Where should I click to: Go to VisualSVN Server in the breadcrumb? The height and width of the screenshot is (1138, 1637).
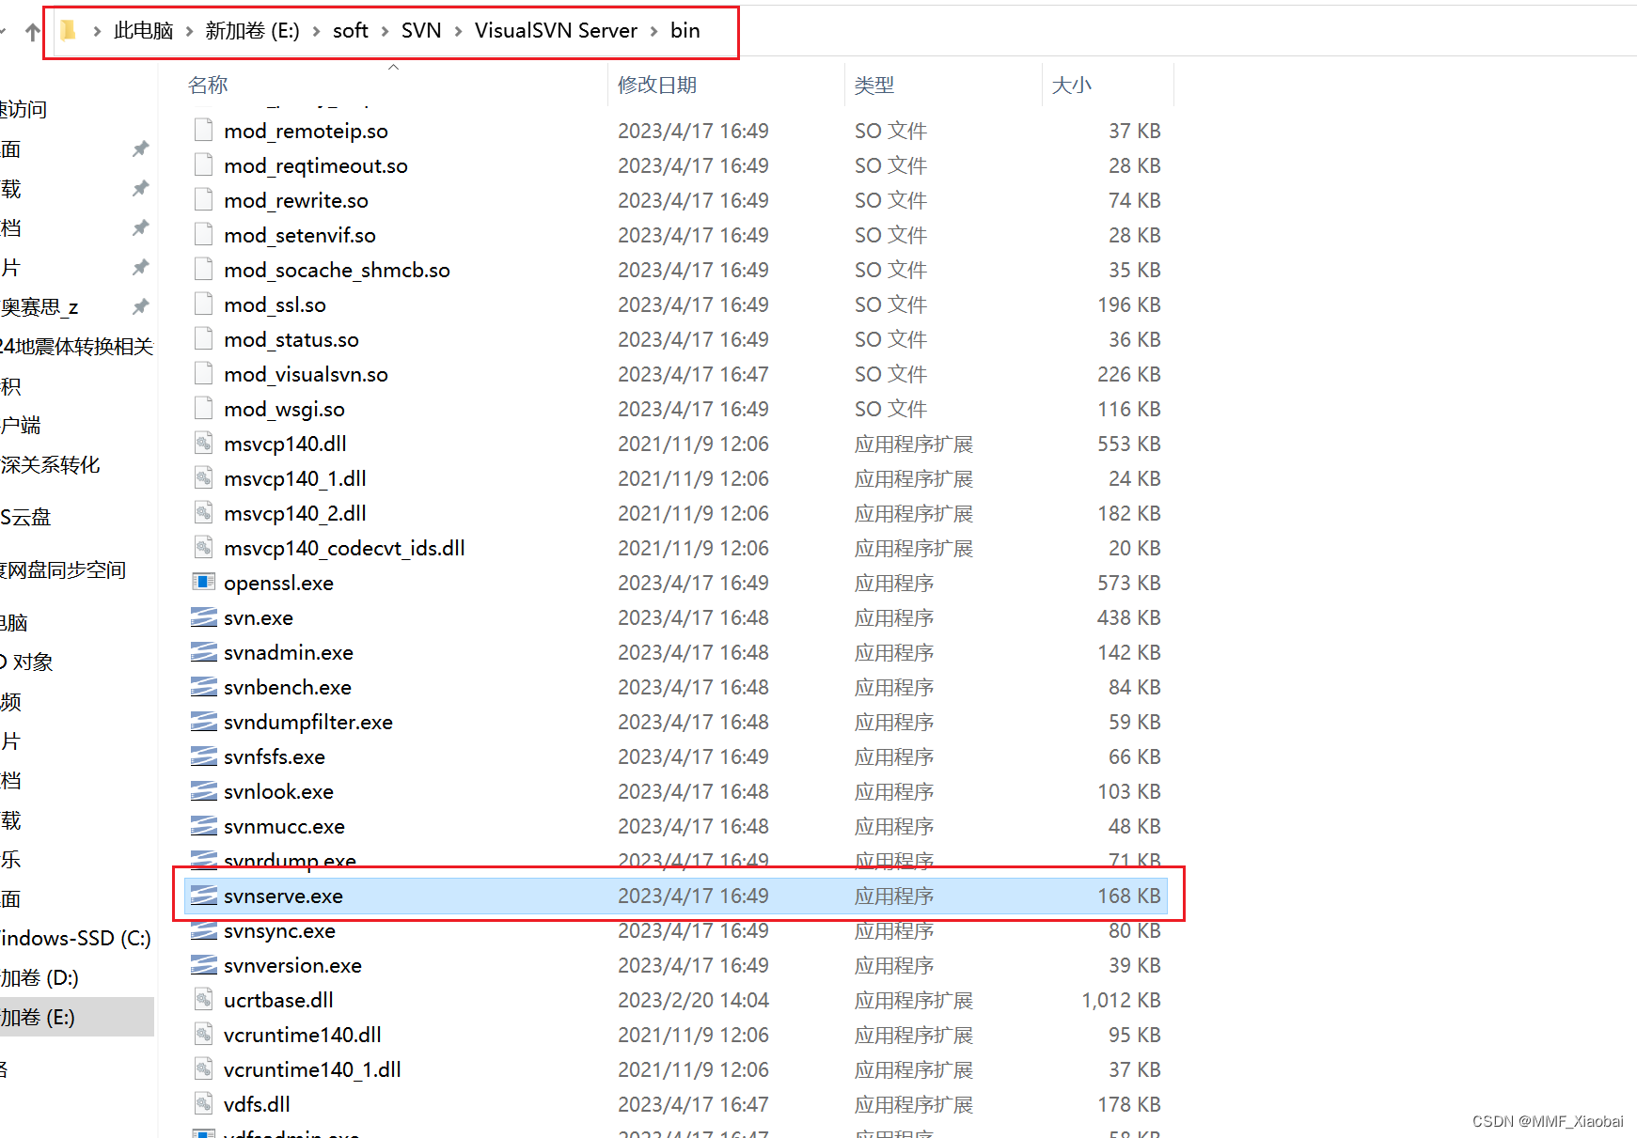[x=556, y=31]
